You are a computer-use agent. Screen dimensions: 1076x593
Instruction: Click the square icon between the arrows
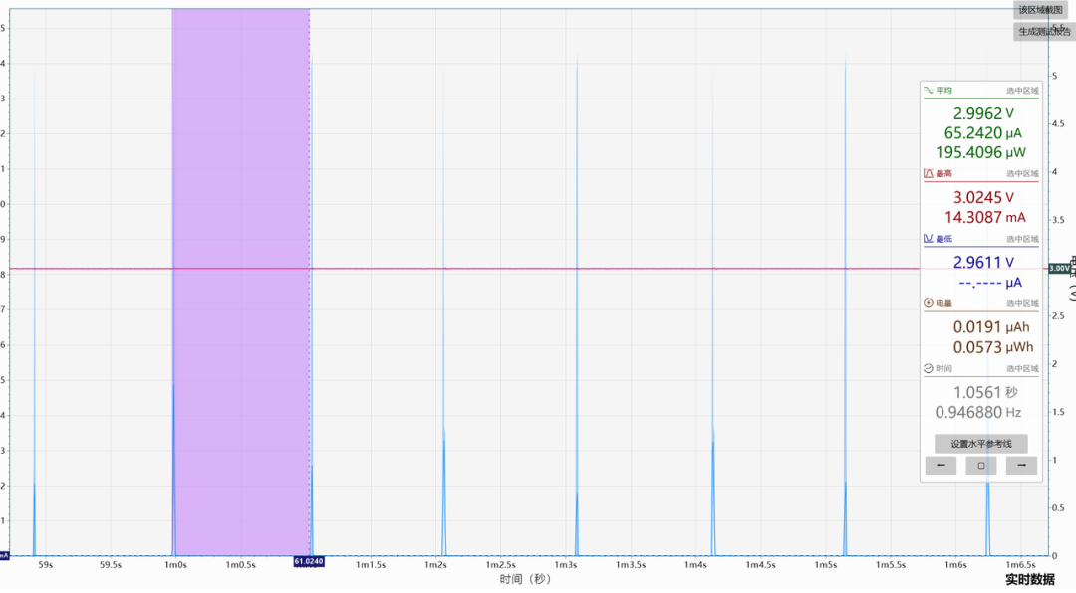pos(980,465)
